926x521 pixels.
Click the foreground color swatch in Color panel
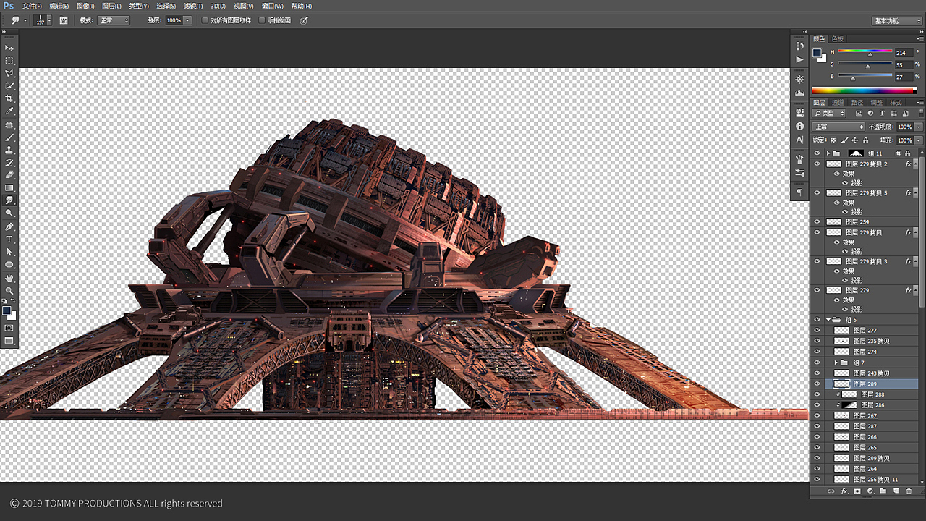pyautogui.click(x=817, y=53)
